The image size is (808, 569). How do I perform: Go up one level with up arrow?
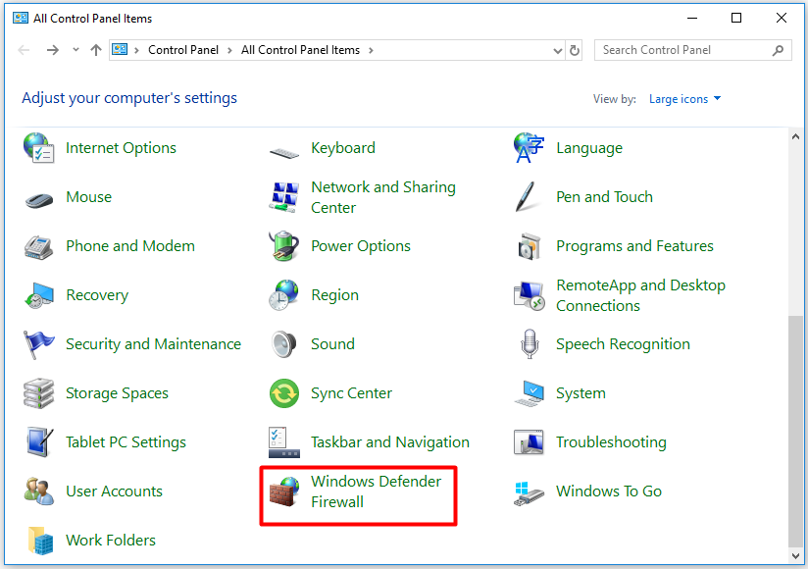click(x=96, y=50)
